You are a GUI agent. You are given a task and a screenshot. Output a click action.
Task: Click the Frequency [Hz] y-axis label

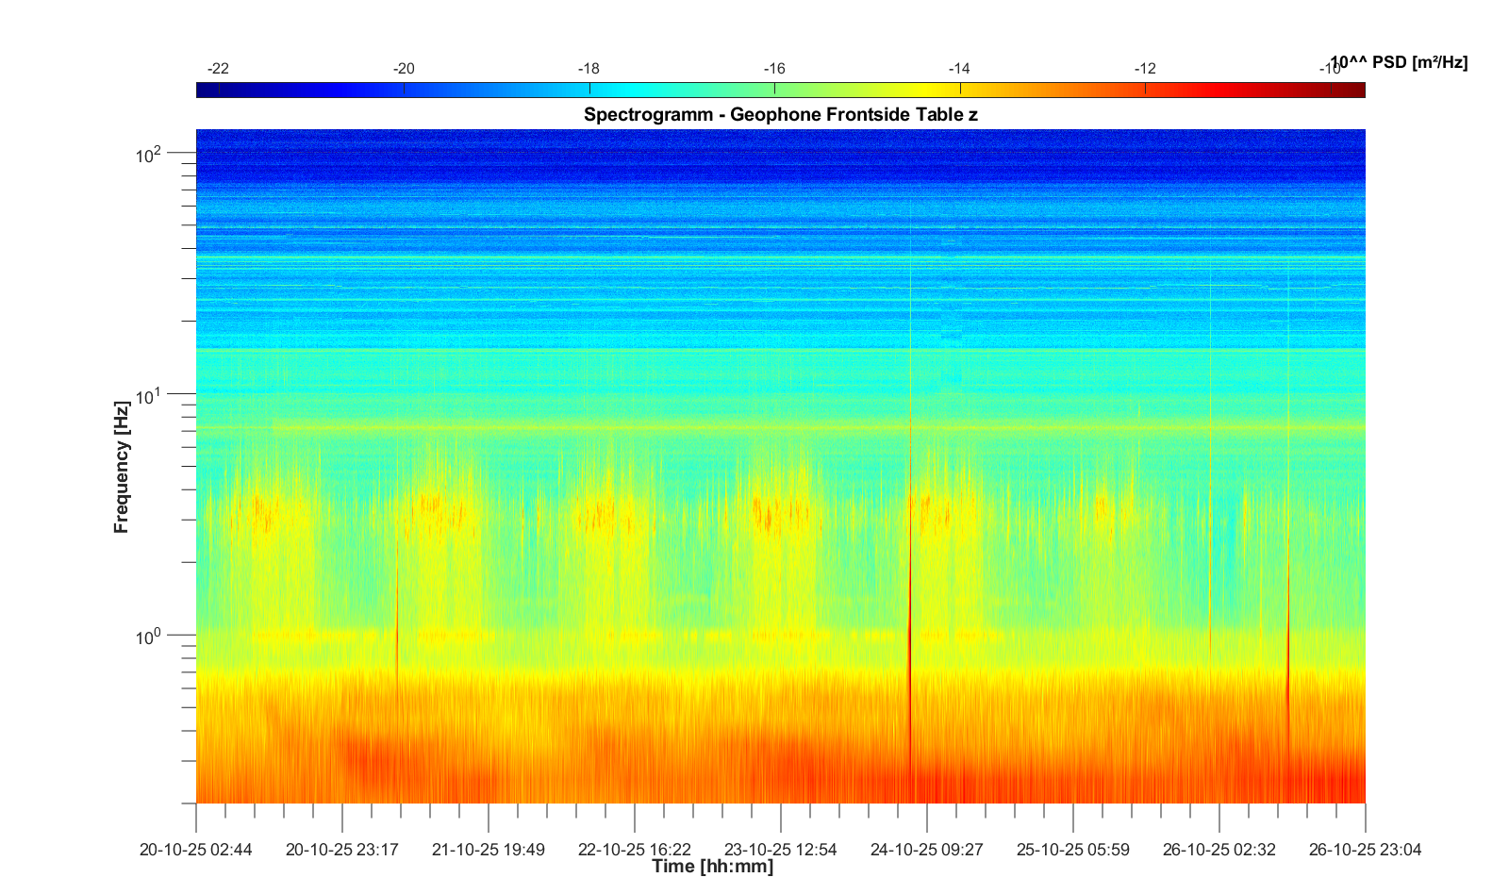click(122, 467)
